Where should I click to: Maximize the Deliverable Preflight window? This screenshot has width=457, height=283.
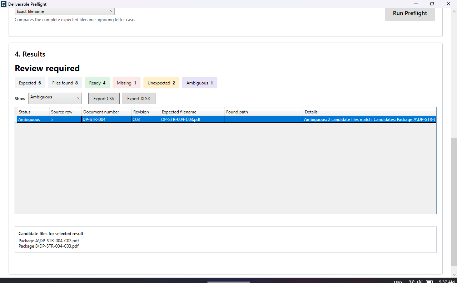(x=432, y=4)
